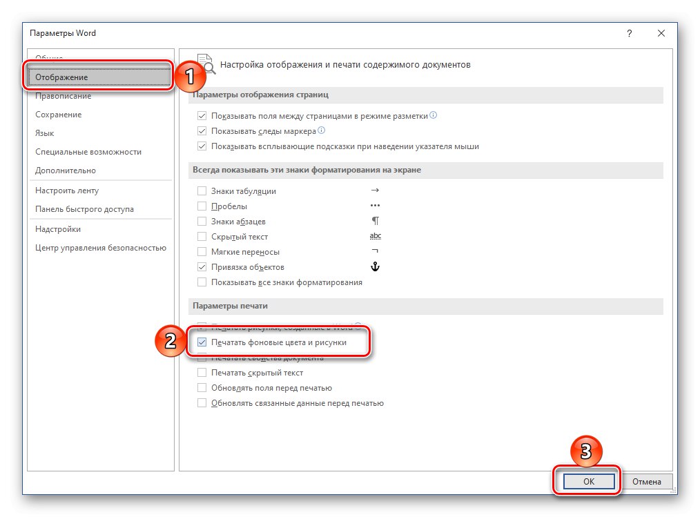Close the Параметры Word dialog

point(661,34)
